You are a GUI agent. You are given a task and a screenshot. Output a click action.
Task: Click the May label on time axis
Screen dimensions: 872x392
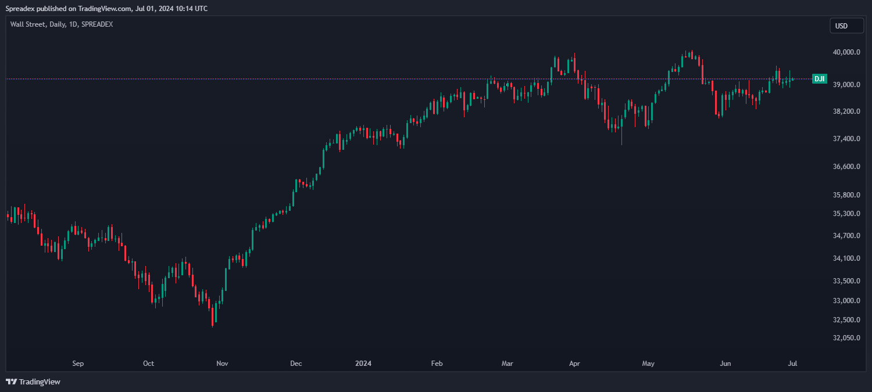(x=649, y=364)
